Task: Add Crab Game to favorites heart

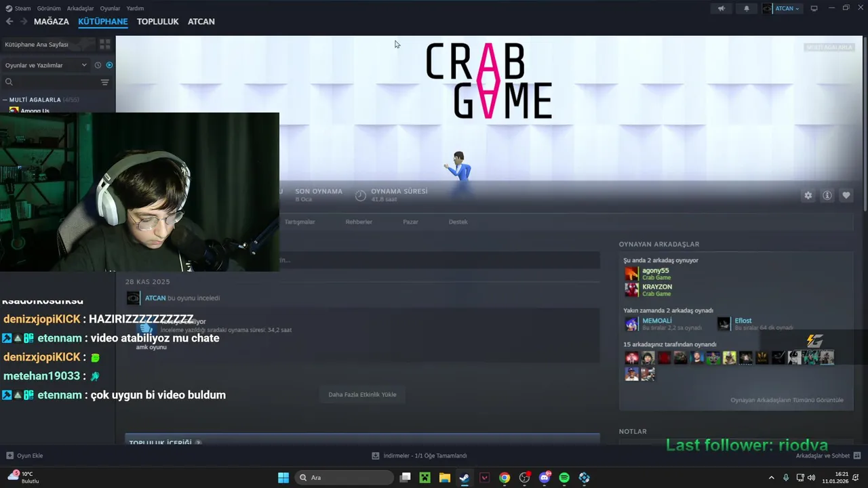Action: tap(846, 195)
